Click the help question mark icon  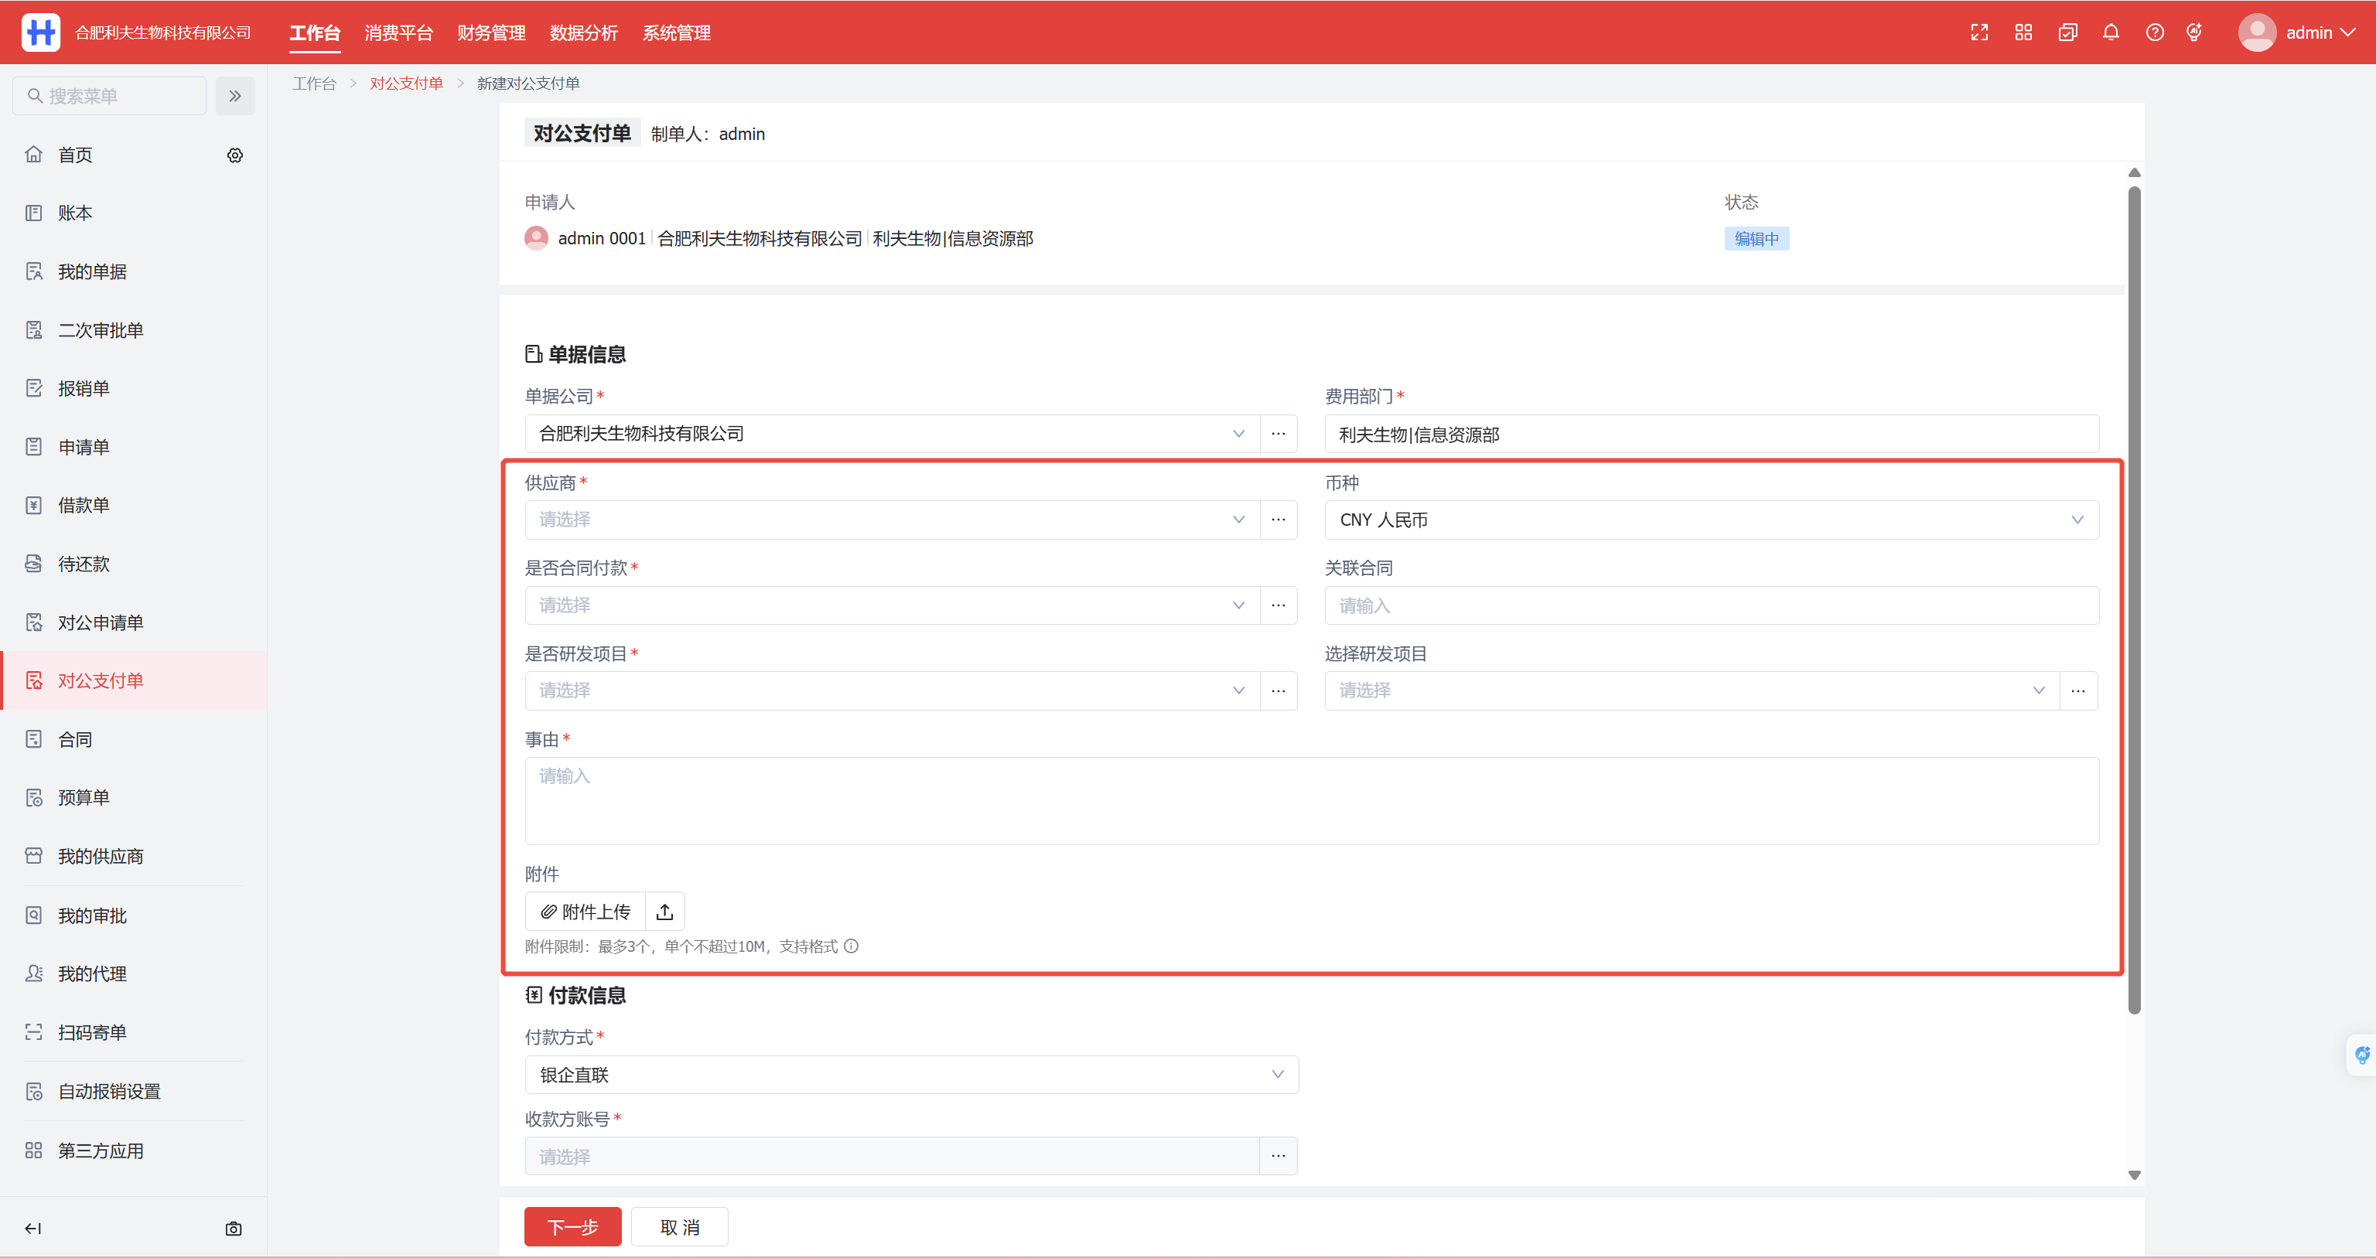(x=2155, y=32)
